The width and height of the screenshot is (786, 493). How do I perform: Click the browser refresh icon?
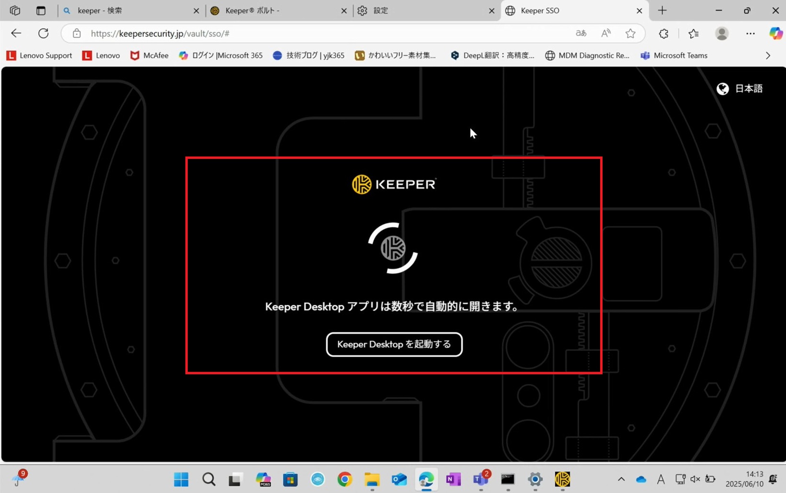click(x=43, y=33)
